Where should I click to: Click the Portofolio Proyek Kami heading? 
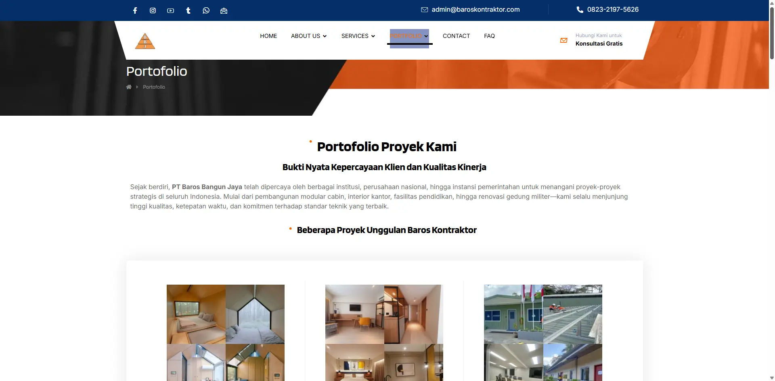[387, 147]
